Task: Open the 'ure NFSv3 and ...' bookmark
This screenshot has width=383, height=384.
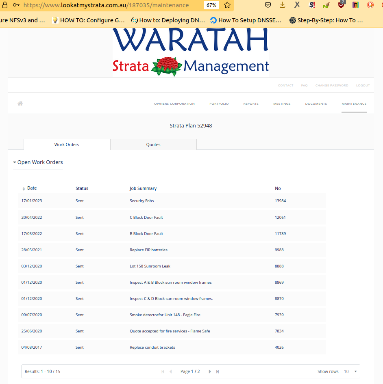Action: (x=23, y=20)
